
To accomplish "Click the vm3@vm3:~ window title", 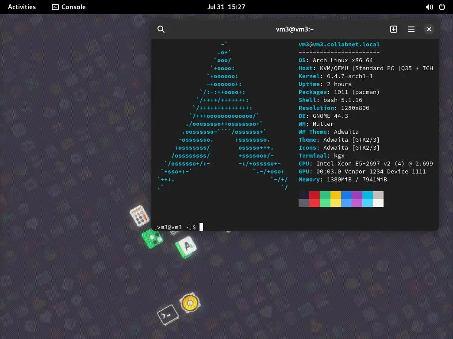I will pos(295,29).
